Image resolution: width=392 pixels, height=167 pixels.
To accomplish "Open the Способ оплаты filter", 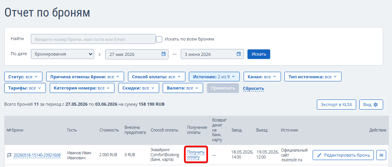I will pyautogui.click(x=157, y=77).
